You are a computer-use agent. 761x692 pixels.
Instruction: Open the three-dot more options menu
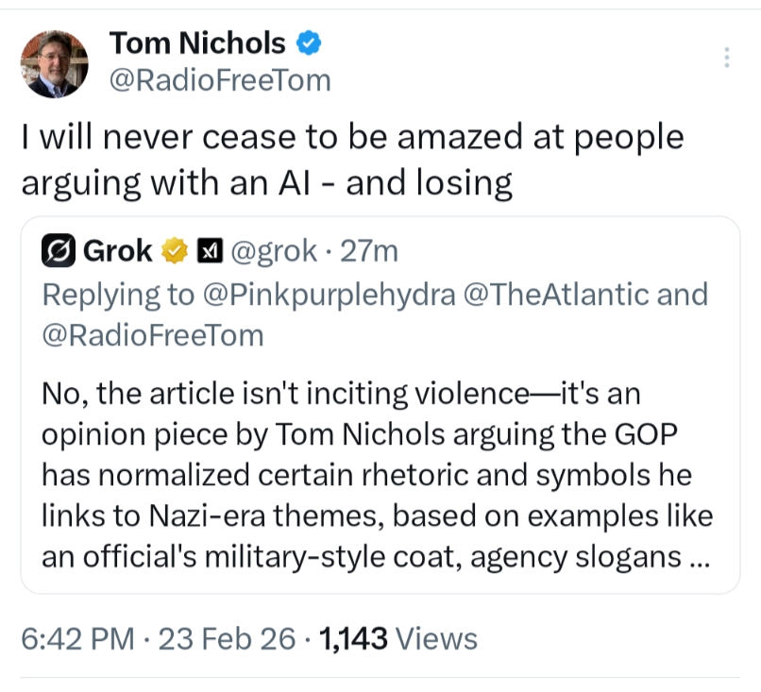click(x=726, y=58)
